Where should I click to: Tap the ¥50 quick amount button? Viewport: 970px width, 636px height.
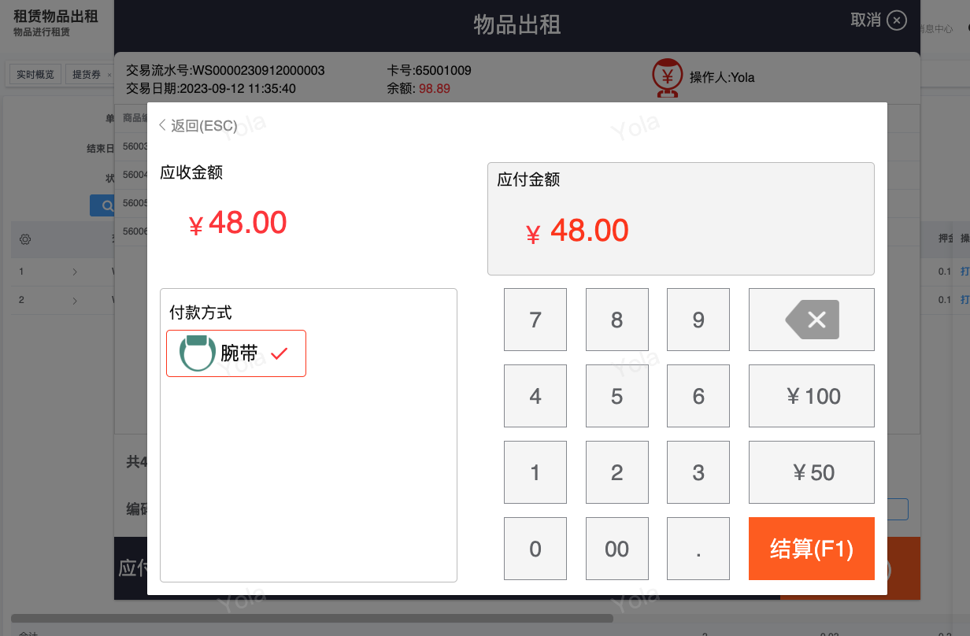[811, 472]
